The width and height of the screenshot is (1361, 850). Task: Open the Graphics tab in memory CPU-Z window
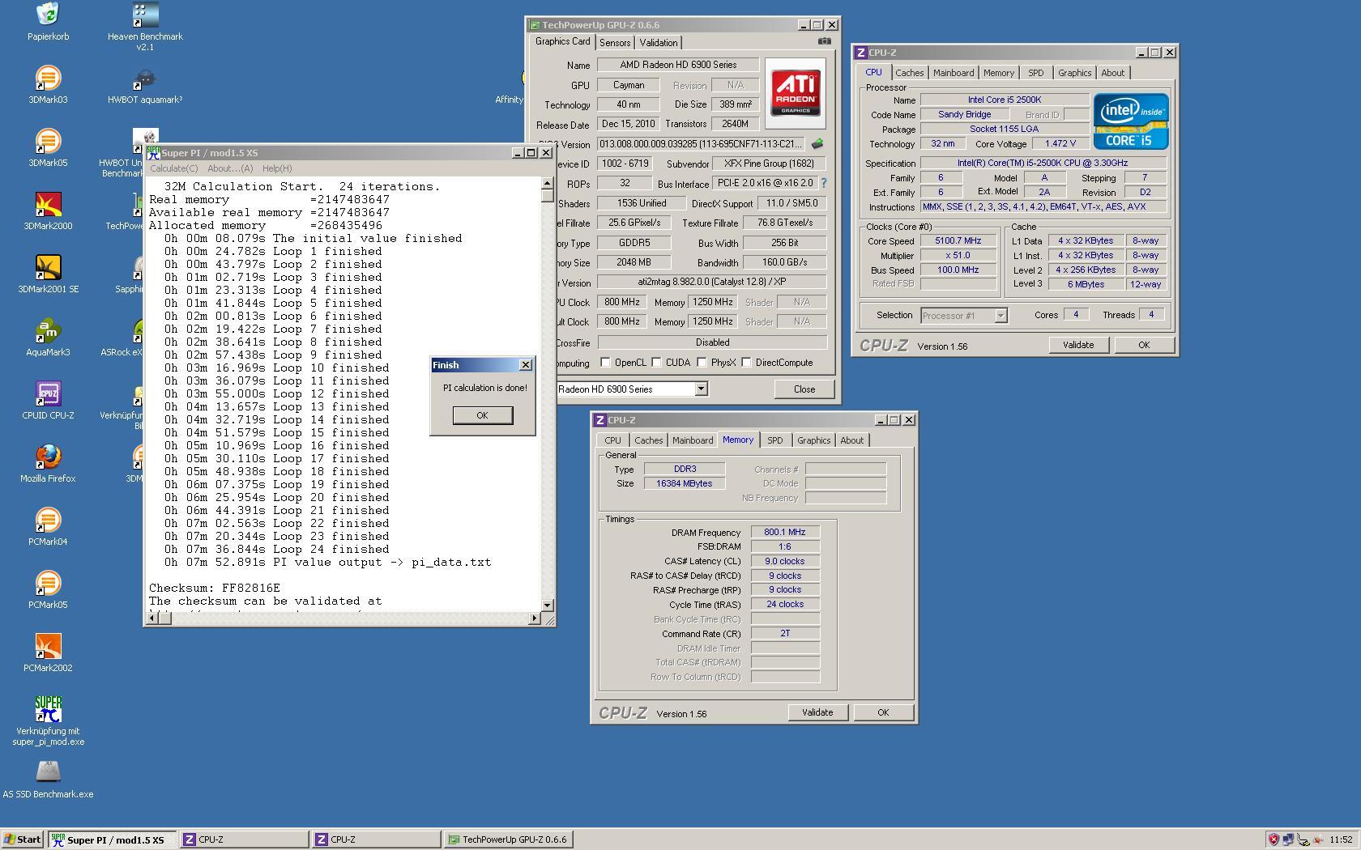(x=813, y=440)
